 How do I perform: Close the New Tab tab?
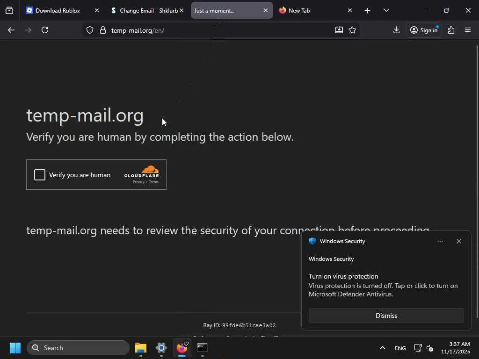point(350,11)
